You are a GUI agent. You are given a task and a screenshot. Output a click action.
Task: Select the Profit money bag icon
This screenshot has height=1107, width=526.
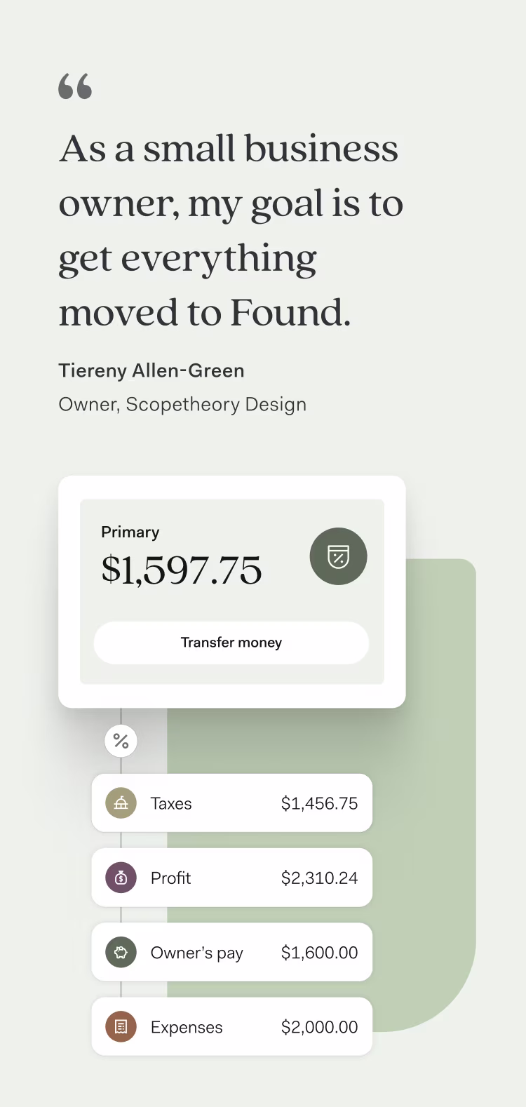(121, 878)
